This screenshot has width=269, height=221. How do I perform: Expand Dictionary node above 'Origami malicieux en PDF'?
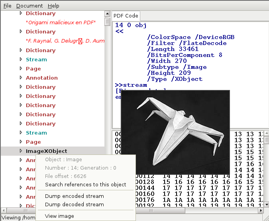[x=21, y=13]
